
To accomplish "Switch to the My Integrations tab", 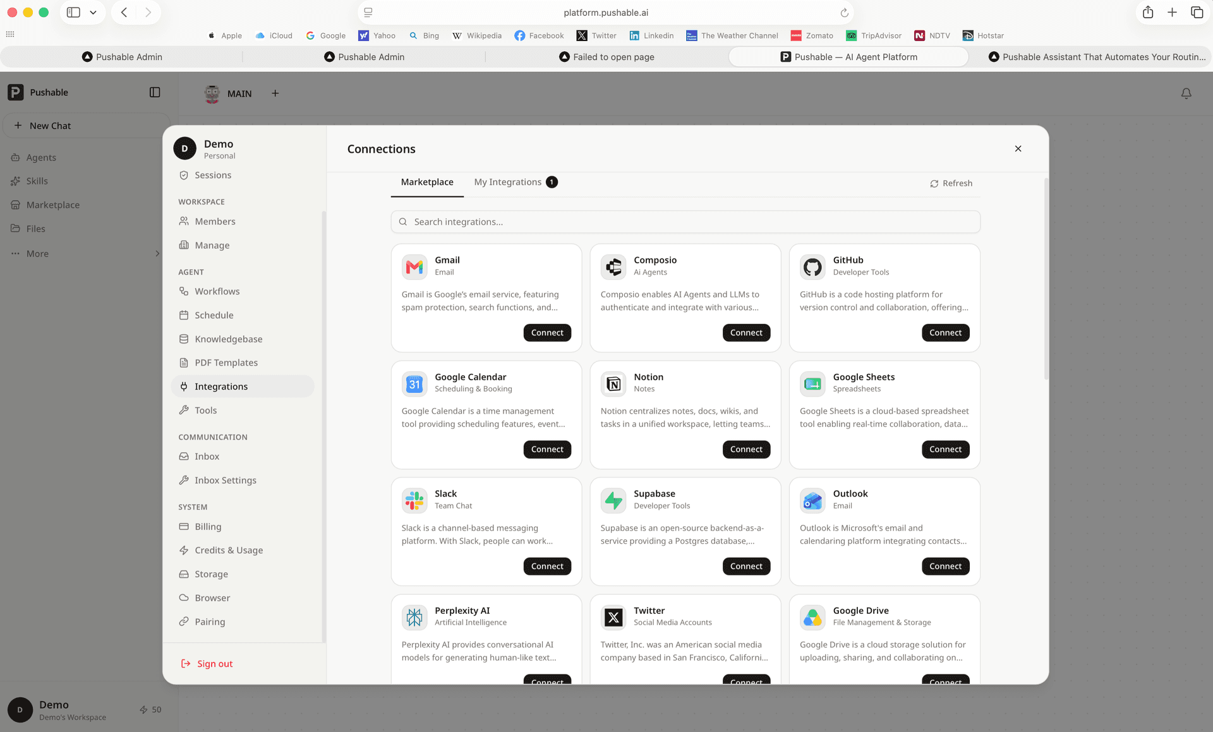I will tap(516, 182).
